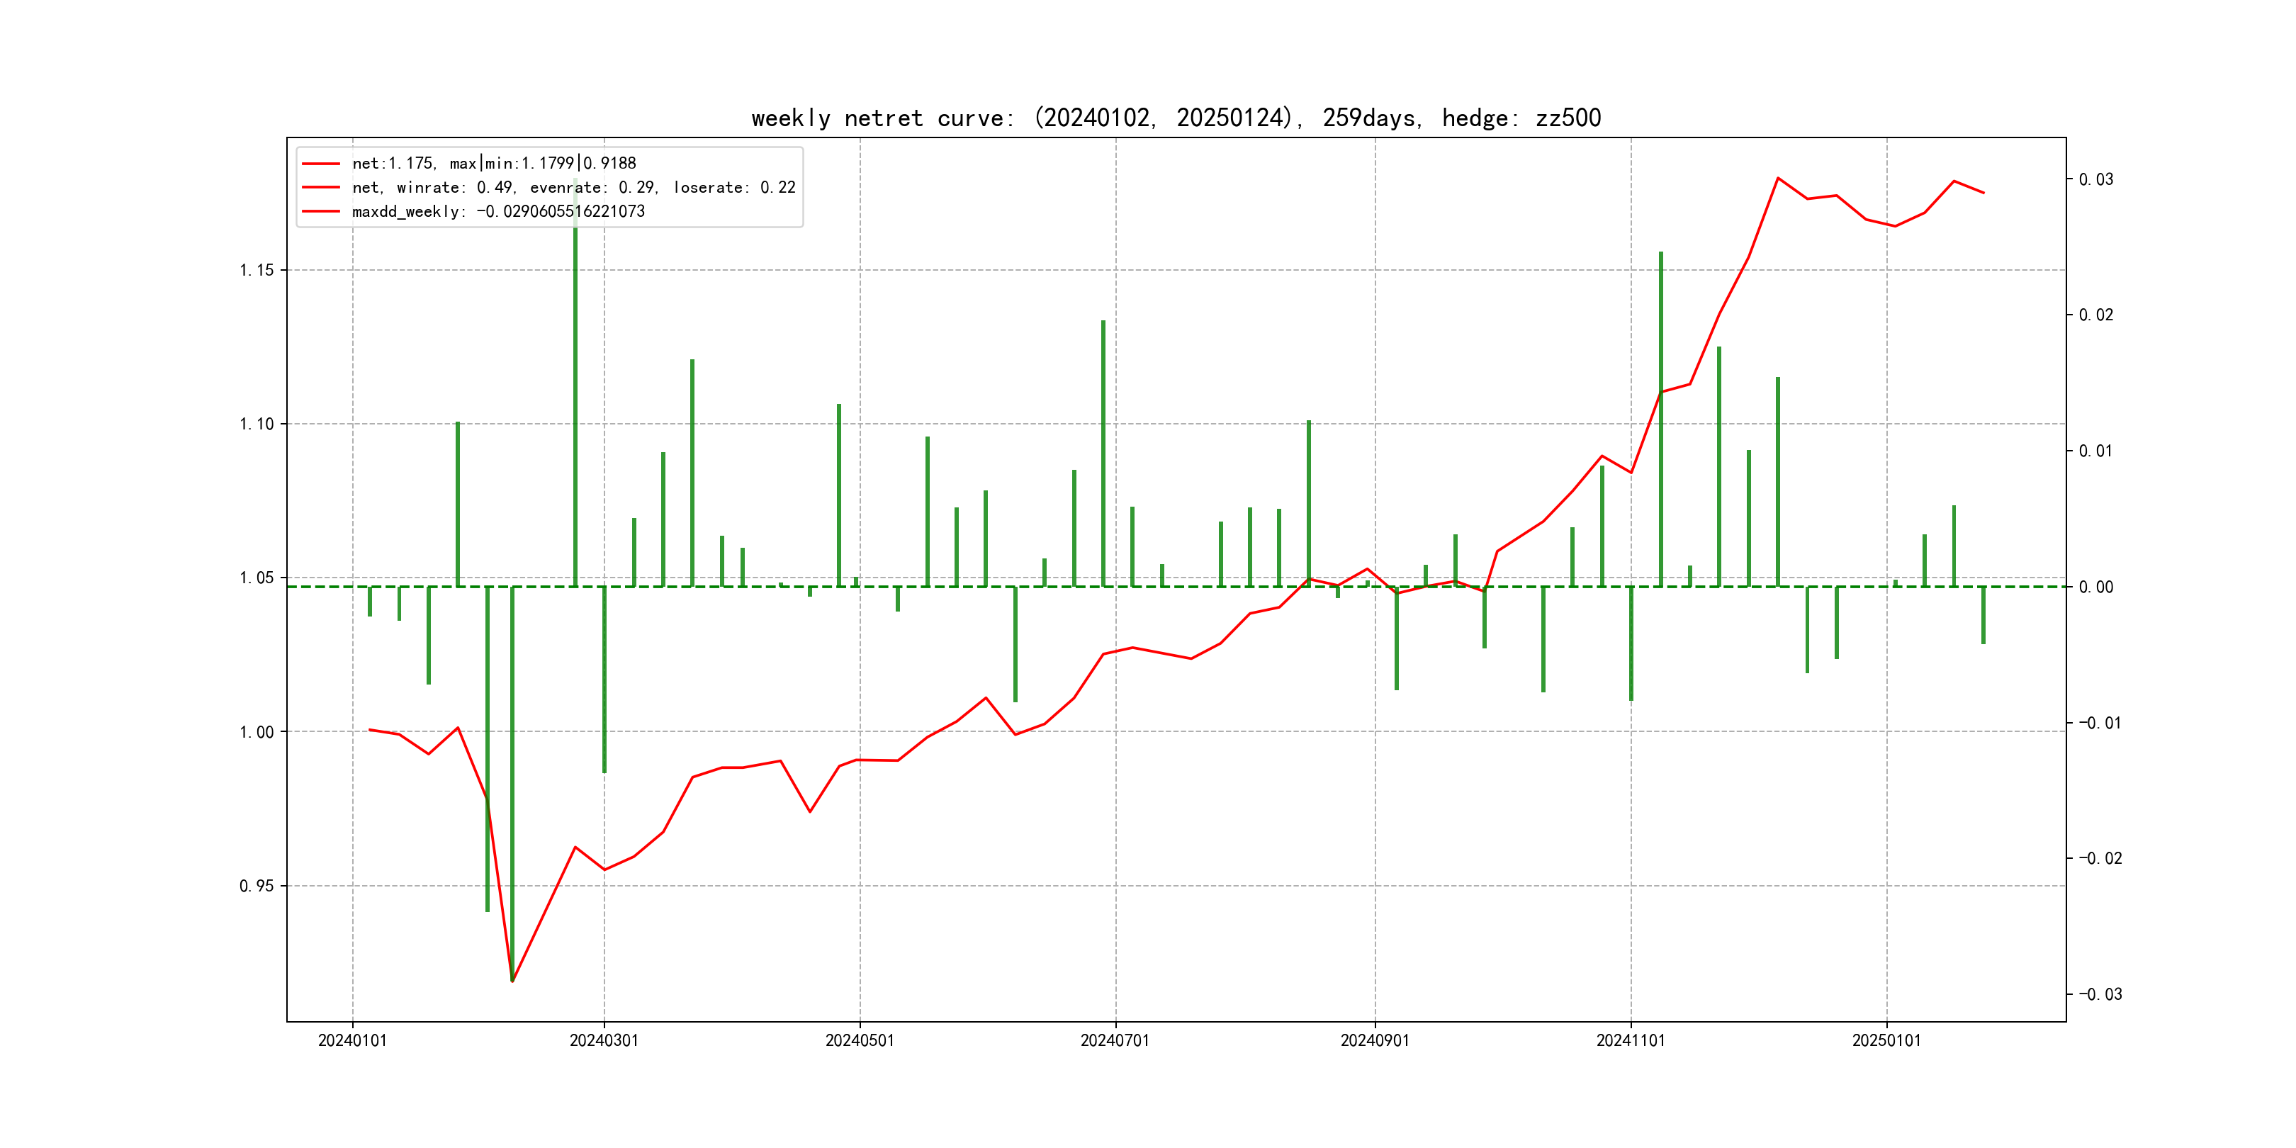Screen dimensions: 2296x1148
Task: Click the first legend red line swatch
Action: [x=321, y=164]
